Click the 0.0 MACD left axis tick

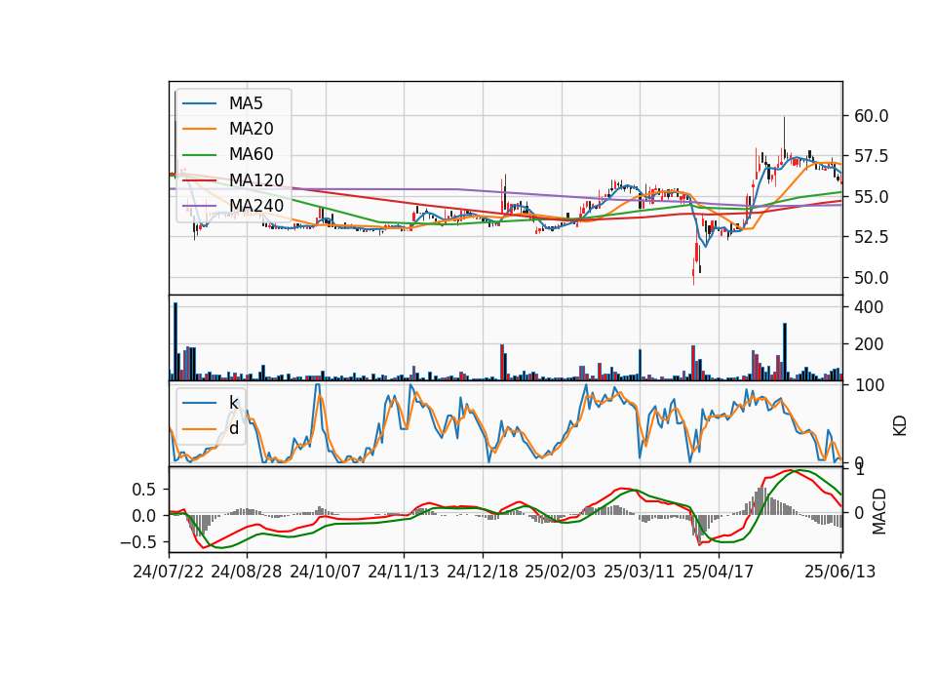tap(143, 516)
